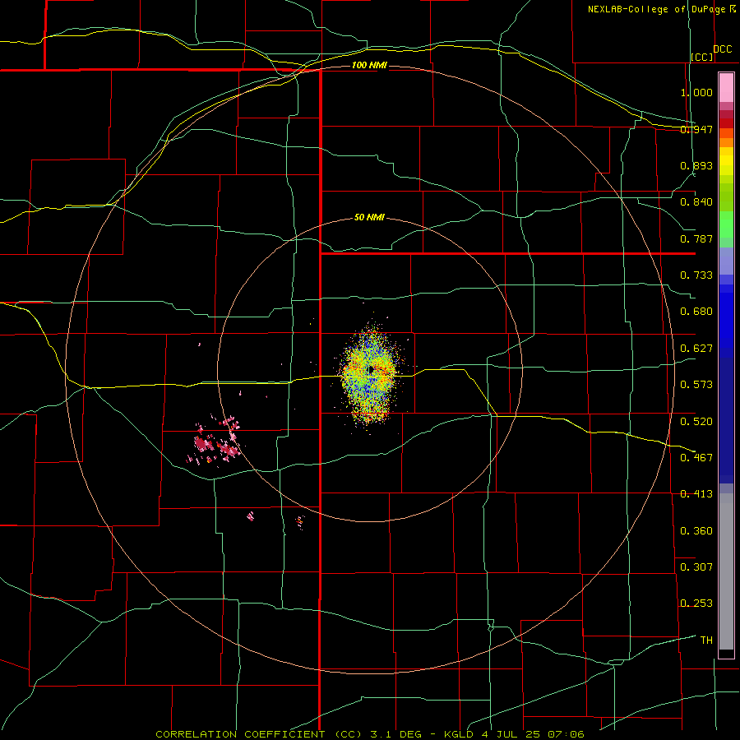Select the 0.787 scale value
Viewport: 740px width, 740px height.
click(x=696, y=238)
